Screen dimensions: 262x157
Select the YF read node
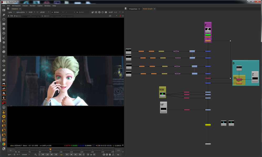tap(163, 110)
